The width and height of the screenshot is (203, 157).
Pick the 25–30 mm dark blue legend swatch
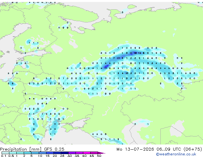click(x=64, y=153)
